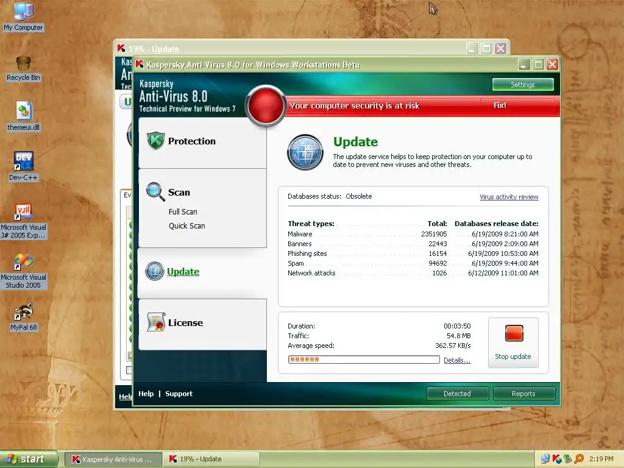
Task: Click the large Update globe icon in main panel
Action: [305, 152]
